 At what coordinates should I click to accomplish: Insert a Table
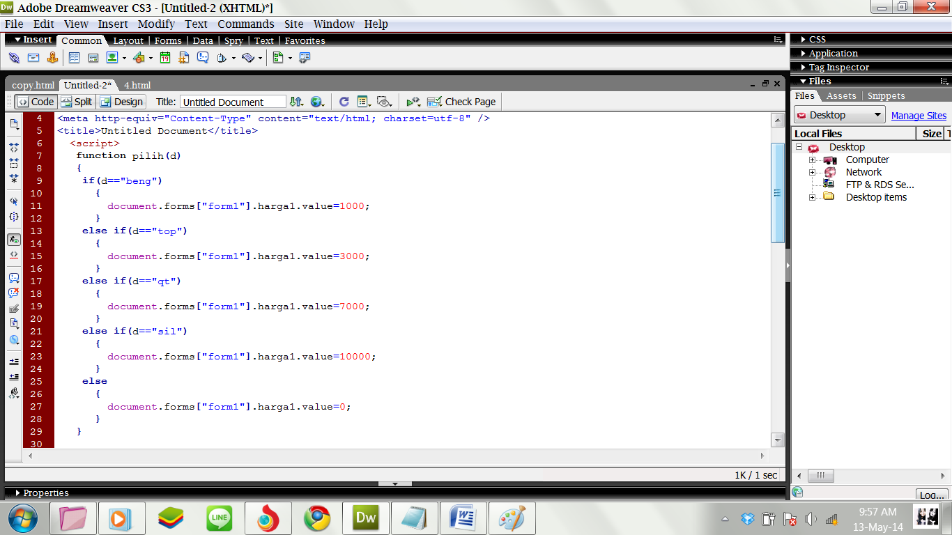click(75, 58)
